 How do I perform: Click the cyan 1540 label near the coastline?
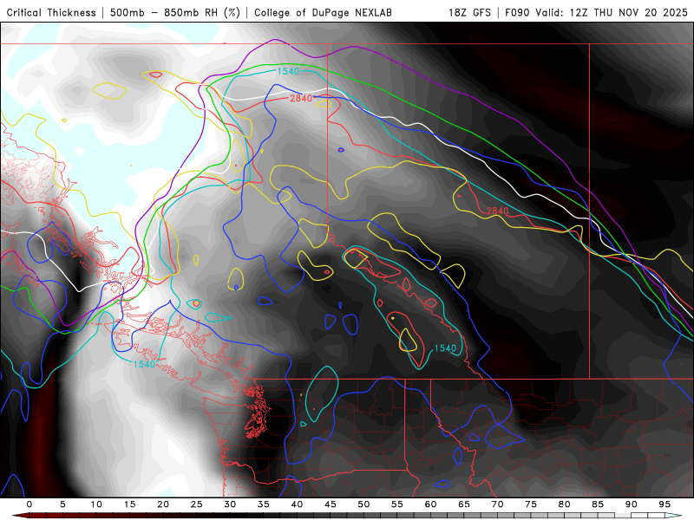[x=144, y=364]
